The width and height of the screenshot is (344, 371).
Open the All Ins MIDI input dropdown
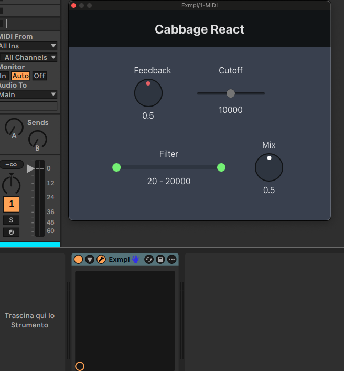click(28, 46)
